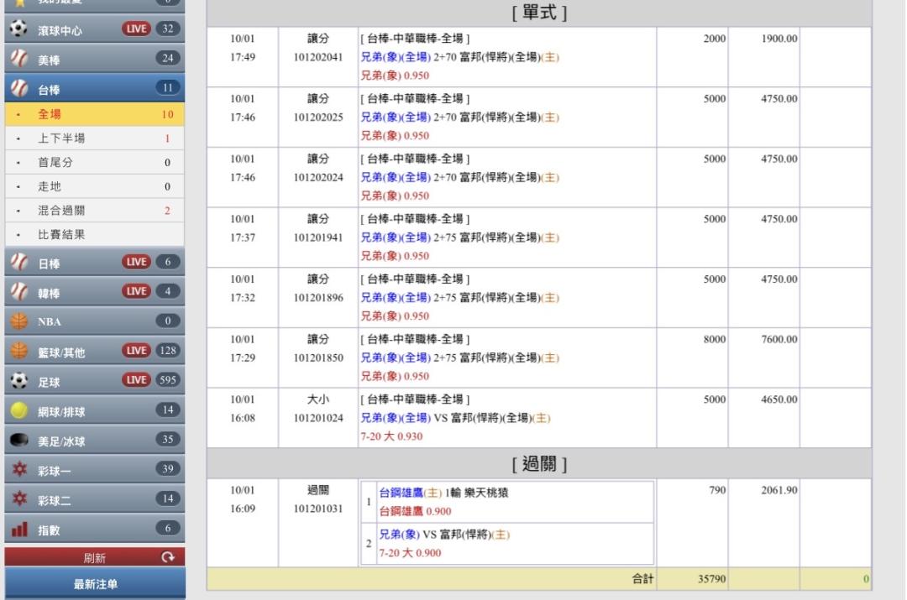The width and height of the screenshot is (907, 600).
Task: Click the 刷新 refresh button
Action: coord(93,557)
